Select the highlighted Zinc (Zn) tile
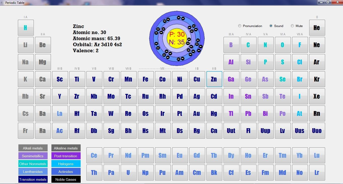This screenshot has width=343, height=184. pyautogui.click(x=214, y=79)
